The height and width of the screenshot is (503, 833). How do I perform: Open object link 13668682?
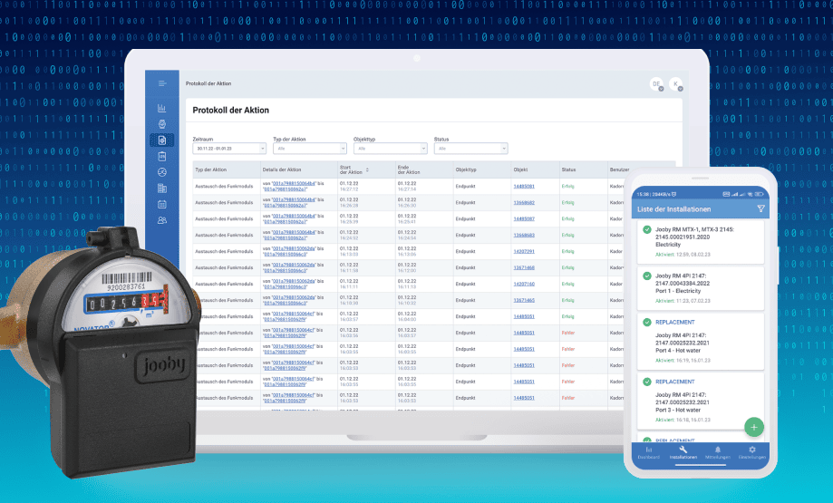click(x=524, y=203)
